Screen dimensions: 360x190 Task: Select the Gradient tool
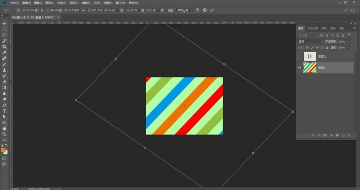coord(4,88)
